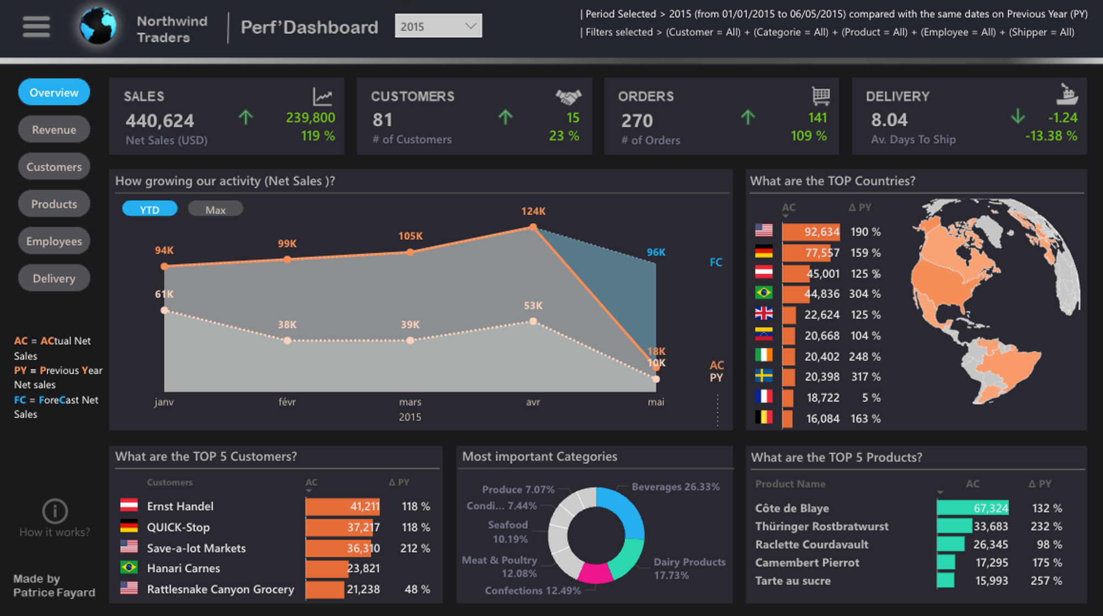The height and width of the screenshot is (616, 1103).
Task: Click the handshake icon on the Customers card
Action: pos(568,97)
